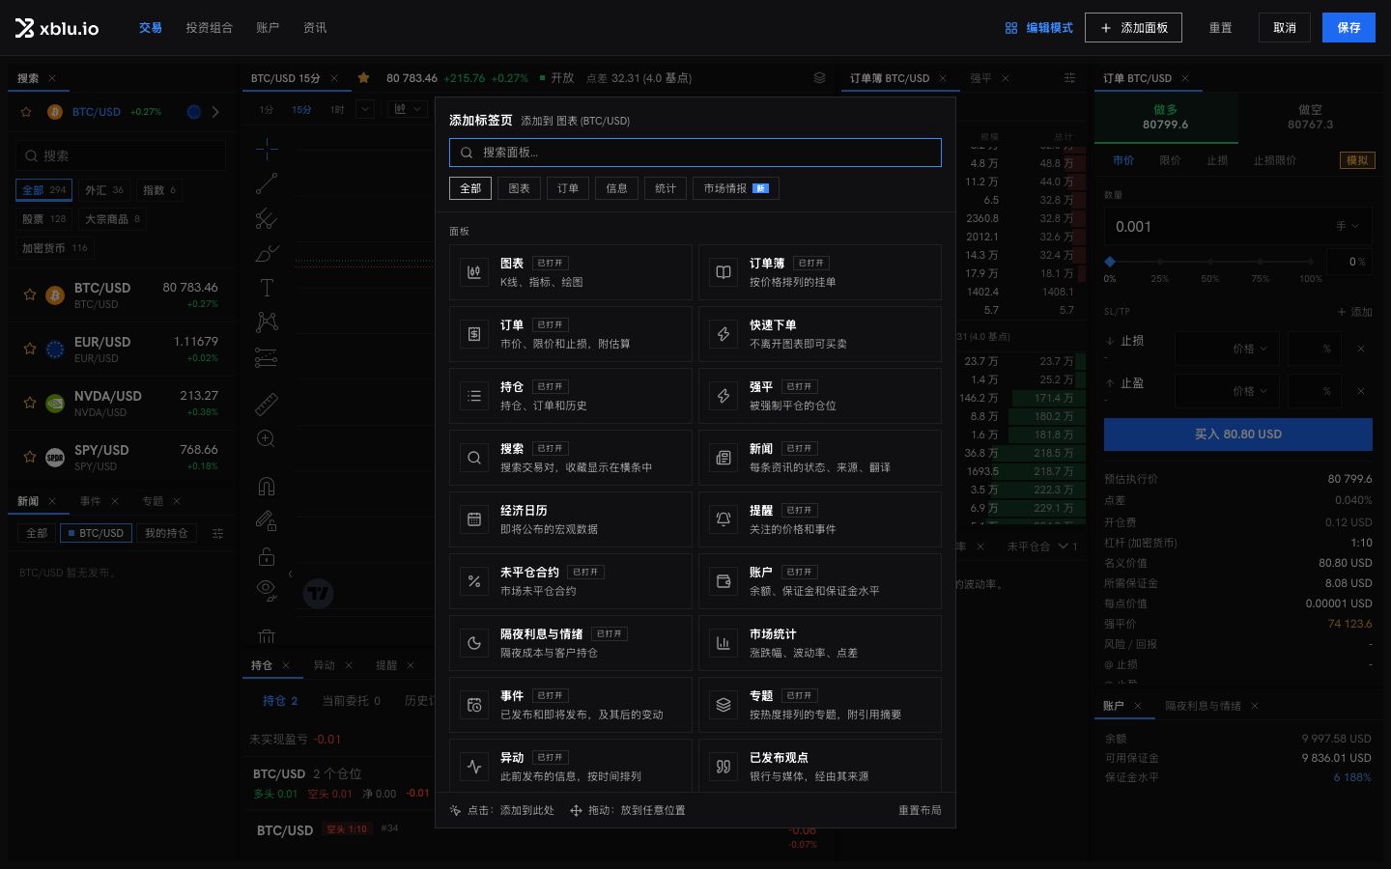Select the 做多 long side

pyautogui.click(x=1166, y=117)
